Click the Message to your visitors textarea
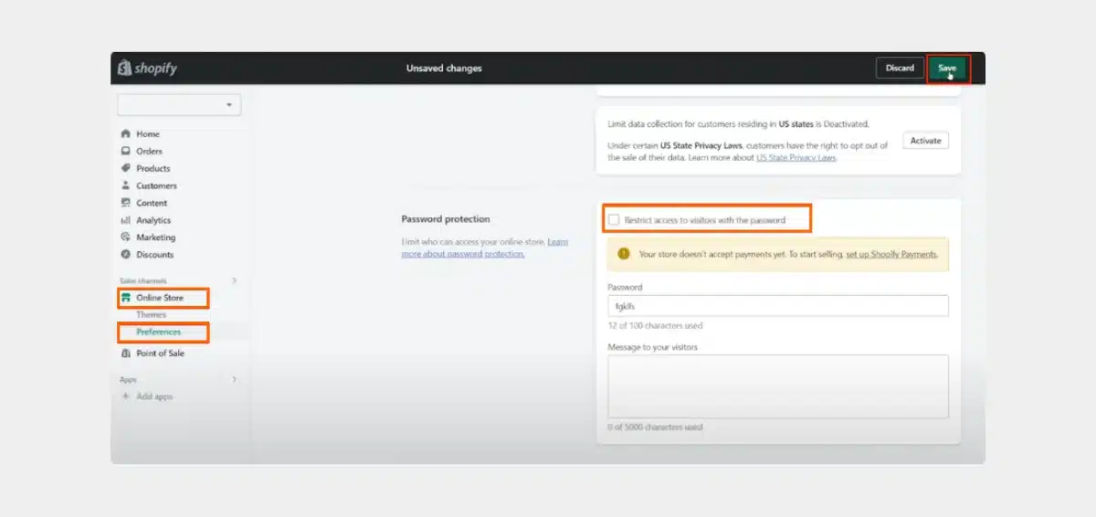Image resolution: width=1096 pixels, height=517 pixels. pyautogui.click(x=778, y=385)
